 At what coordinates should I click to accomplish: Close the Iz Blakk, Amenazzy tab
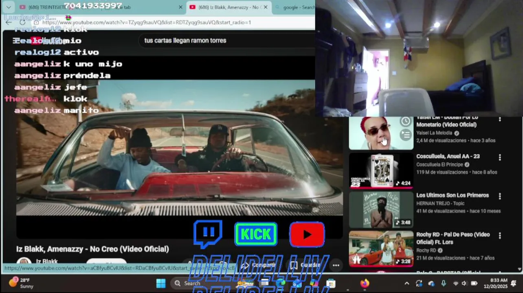pos(266,7)
